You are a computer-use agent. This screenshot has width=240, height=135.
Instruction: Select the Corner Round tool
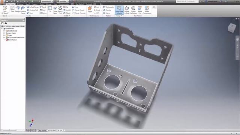[78, 10]
